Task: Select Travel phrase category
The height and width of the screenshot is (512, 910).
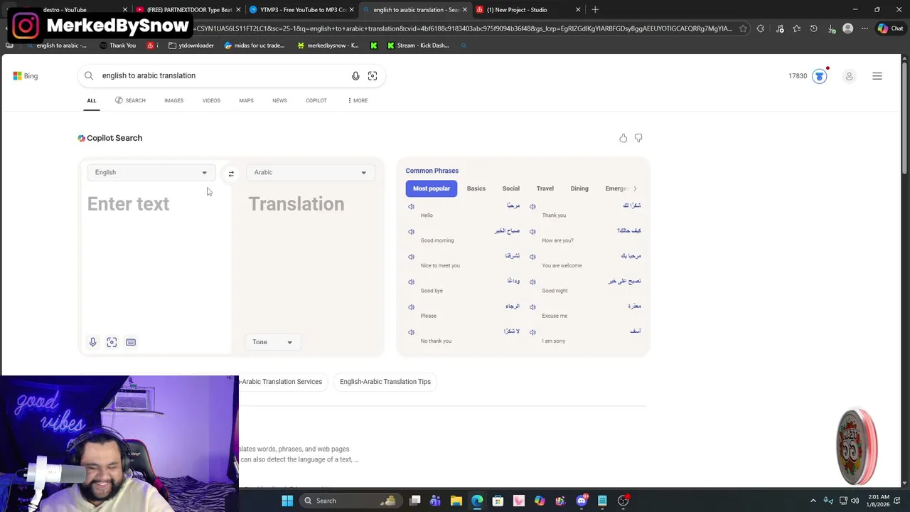Action: pyautogui.click(x=545, y=188)
